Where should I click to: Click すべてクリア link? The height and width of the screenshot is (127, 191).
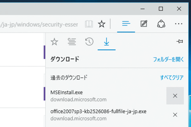pyautogui.click(x=172, y=77)
